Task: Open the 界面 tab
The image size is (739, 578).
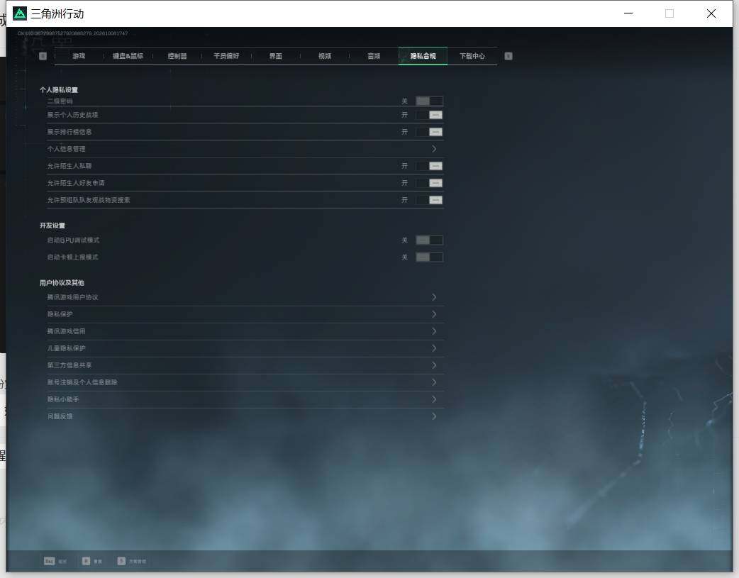Action: tap(276, 56)
